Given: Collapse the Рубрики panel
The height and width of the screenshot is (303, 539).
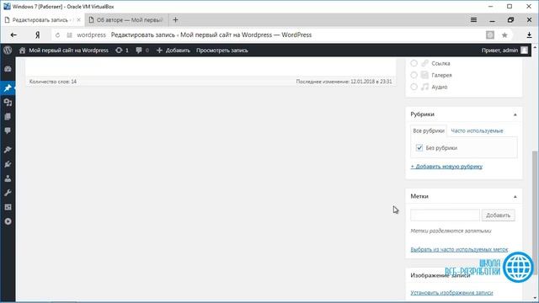Looking at the screenshot, I should [x=515, y=114].
